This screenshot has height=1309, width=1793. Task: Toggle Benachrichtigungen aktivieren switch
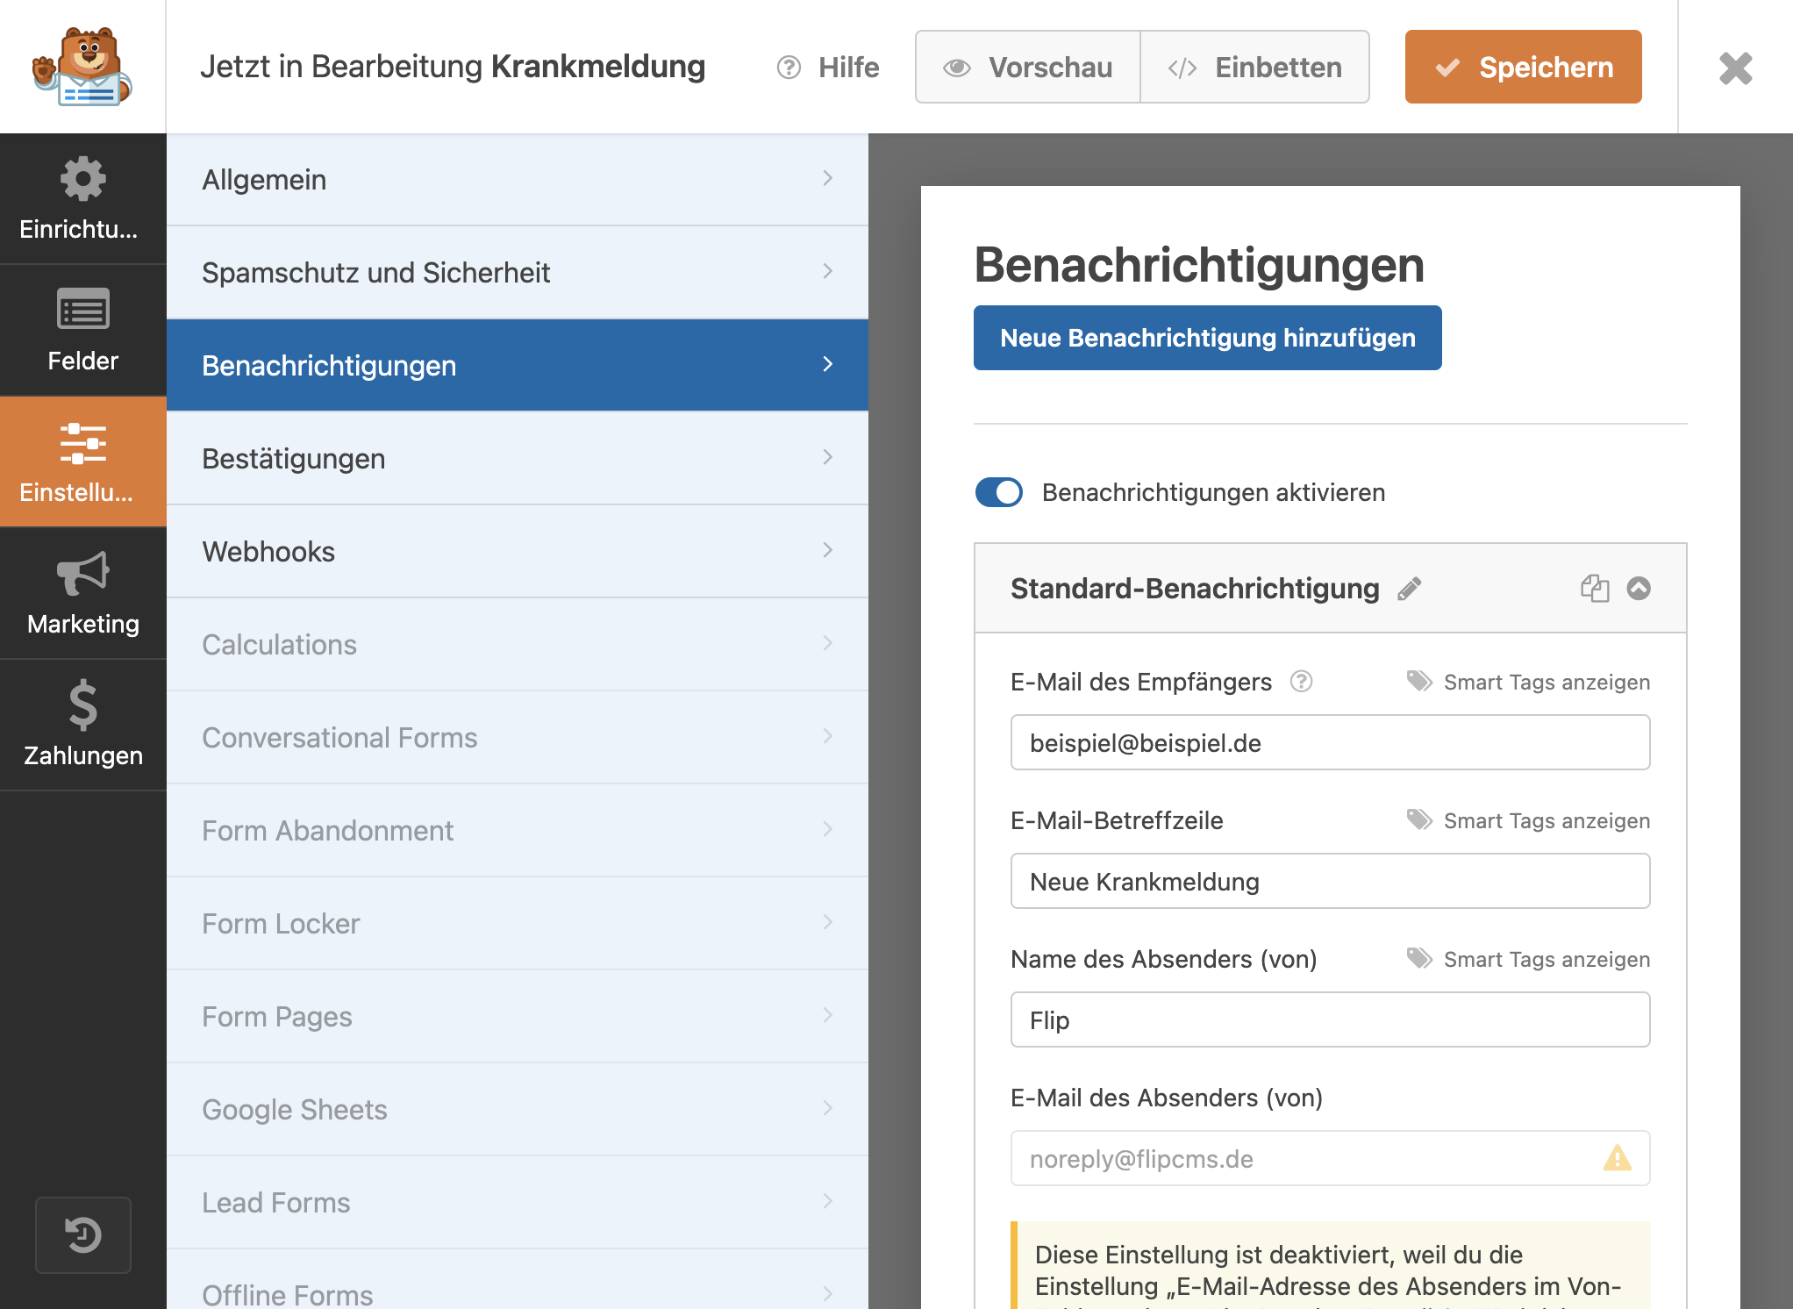(x=998, y=492)
